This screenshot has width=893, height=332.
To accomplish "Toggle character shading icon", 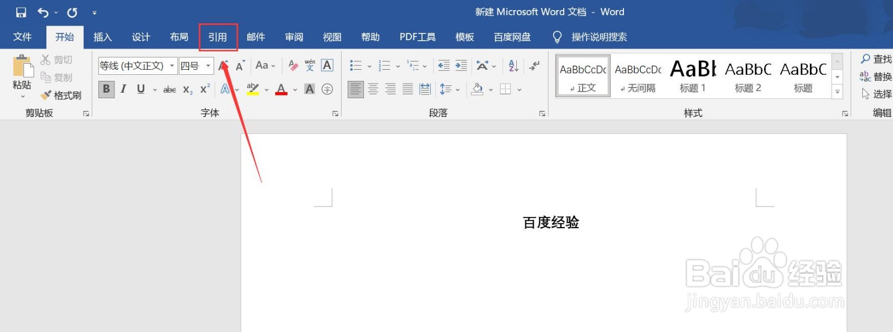I will point(309,89).
